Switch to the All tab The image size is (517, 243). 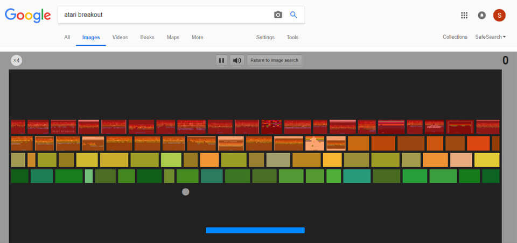tap(67, 37)
